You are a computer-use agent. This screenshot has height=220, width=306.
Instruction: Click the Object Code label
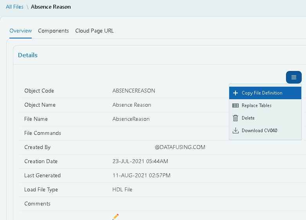pyautogui.click(x=39, y=91)
